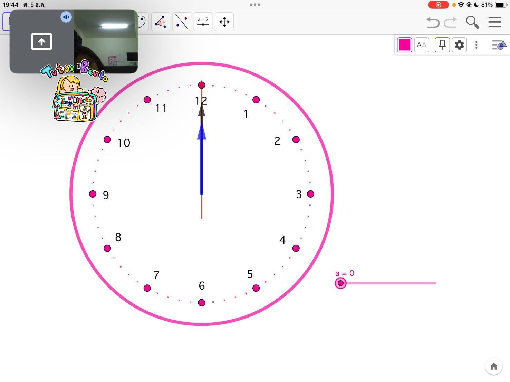Select the Angle measurement tool
The height and width of the screenshot is (382, 510).
[x=160, y=21]
